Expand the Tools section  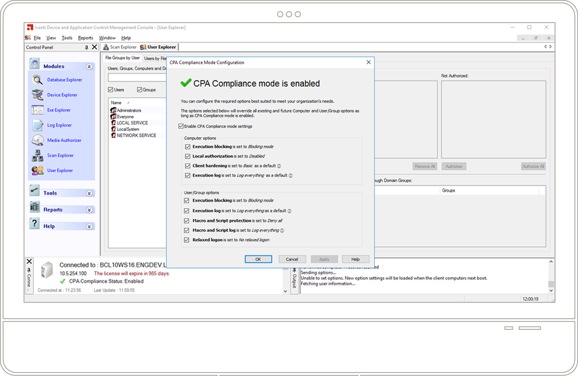click(x=89, y=194)
